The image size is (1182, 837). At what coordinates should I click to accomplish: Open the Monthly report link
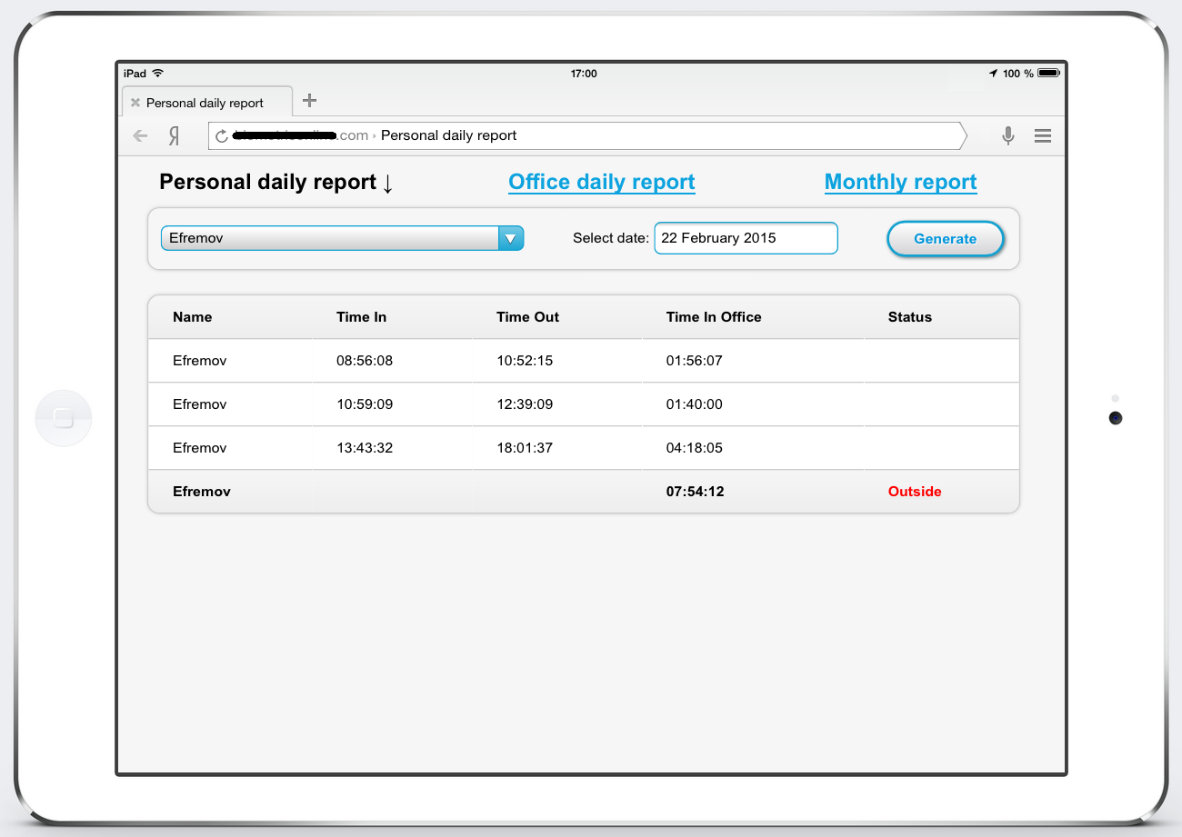(x=901, y=182)
